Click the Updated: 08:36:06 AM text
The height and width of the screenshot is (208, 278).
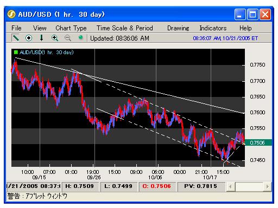(x=119, y=38)
